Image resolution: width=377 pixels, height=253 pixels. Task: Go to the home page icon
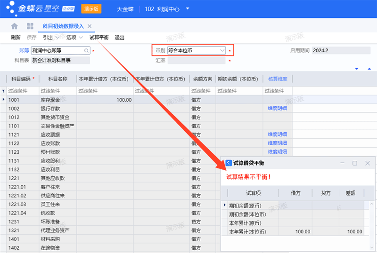click(x=15, y=26)
